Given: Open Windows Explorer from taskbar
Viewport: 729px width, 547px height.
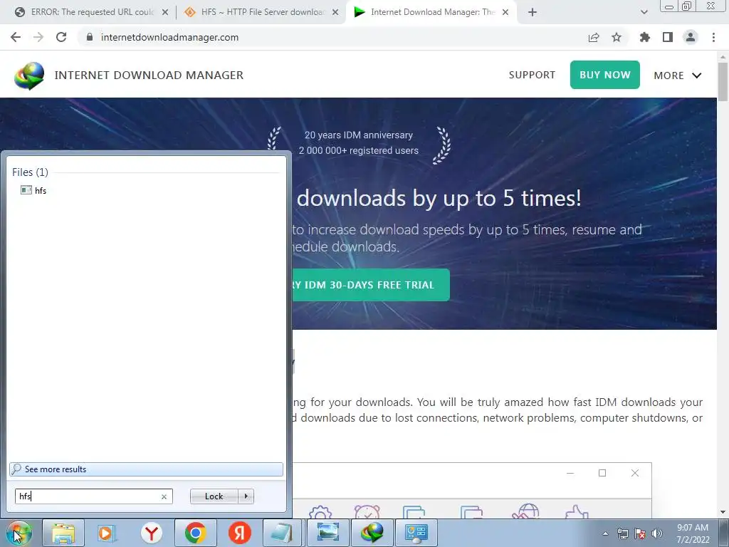Looking at the screenshot, I should point(63,533).
